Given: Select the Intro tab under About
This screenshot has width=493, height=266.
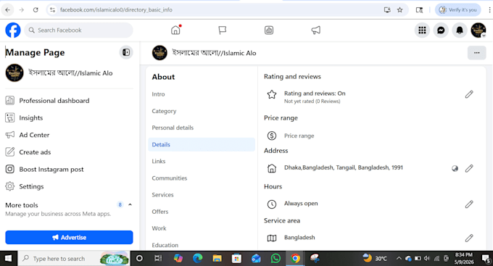Looking at the screenshot, I should click(x=202, y=94).
